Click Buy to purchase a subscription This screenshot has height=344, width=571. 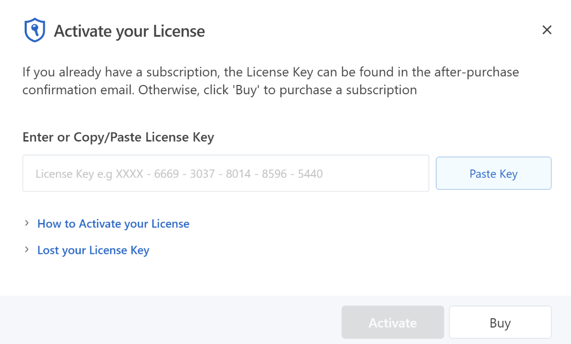click(x=500, y=323)
